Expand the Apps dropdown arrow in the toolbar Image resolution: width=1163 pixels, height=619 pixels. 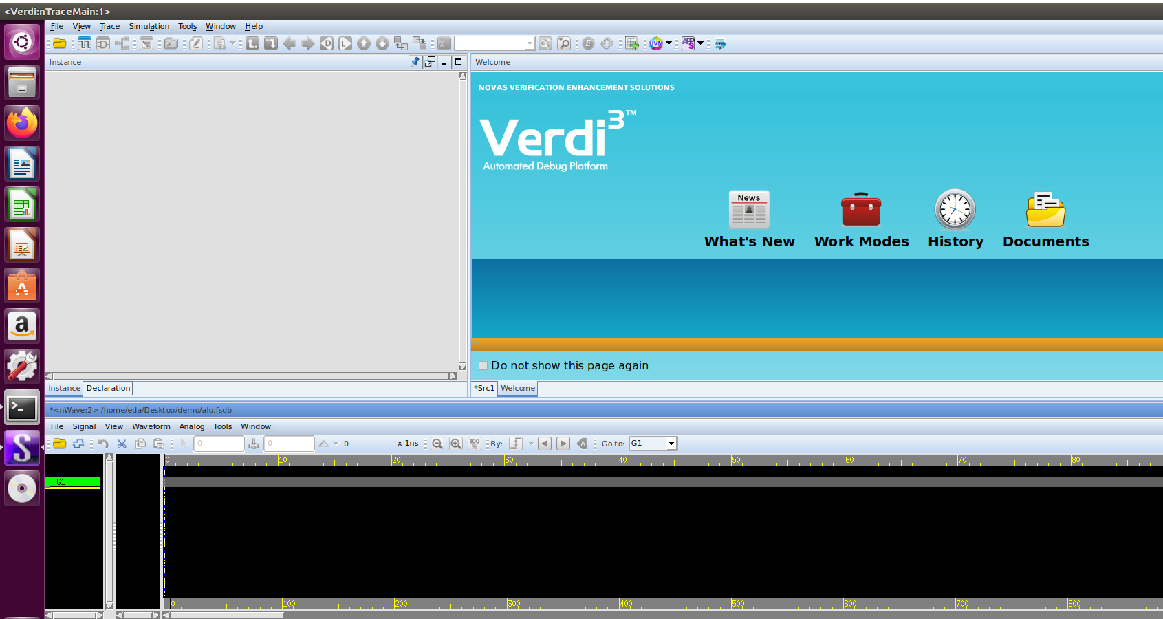[x=701, y=43]
